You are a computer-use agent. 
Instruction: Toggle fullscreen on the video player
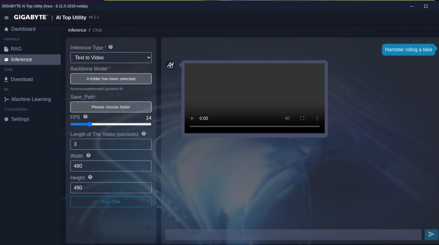[302, 118]
